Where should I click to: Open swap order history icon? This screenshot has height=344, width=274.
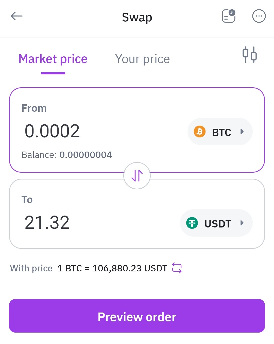[229, 16]
